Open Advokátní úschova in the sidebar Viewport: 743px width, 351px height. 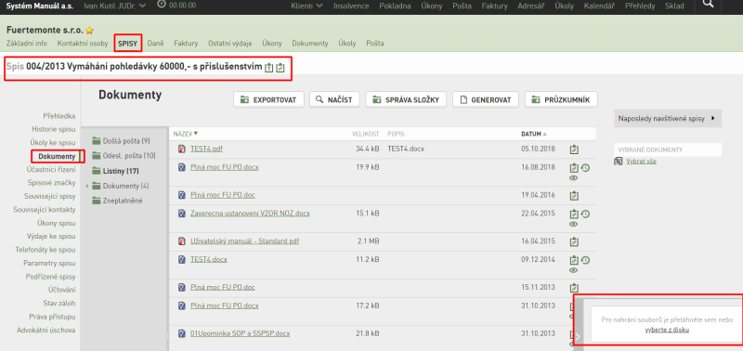[x=46, y=331]
